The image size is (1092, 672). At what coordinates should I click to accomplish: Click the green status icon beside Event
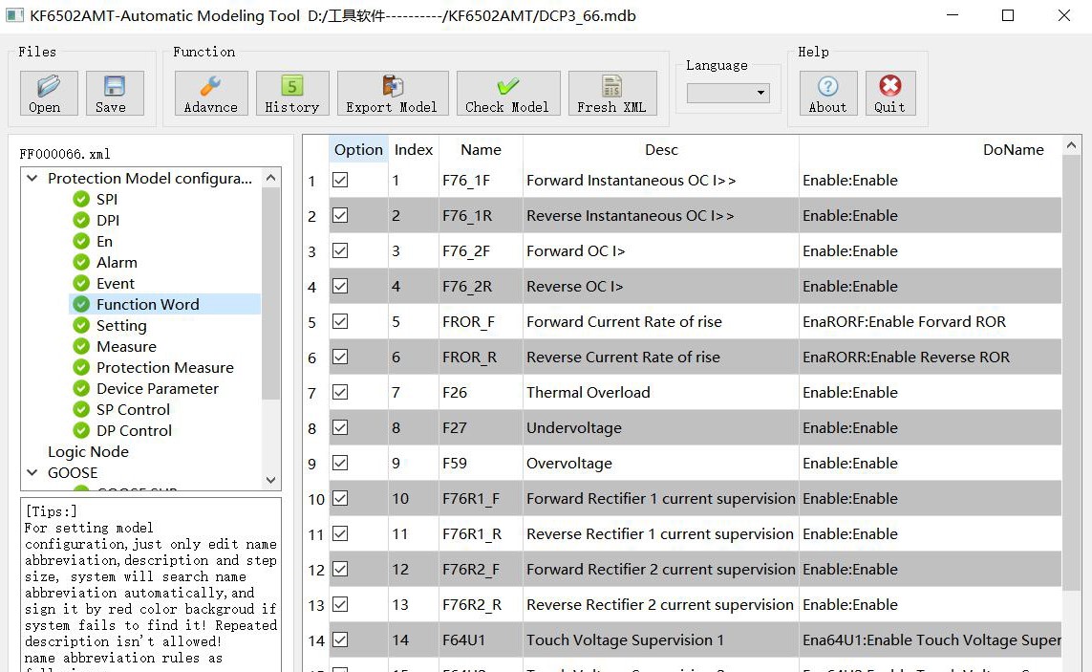pyautogui.click(x=81, y=283)
